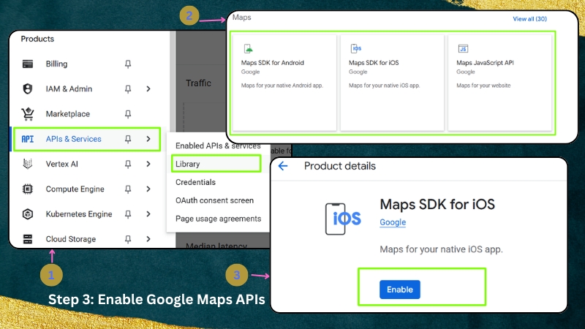Pin Cloud Storage product
Screen dimensions: 585x329
pos(128,239)
